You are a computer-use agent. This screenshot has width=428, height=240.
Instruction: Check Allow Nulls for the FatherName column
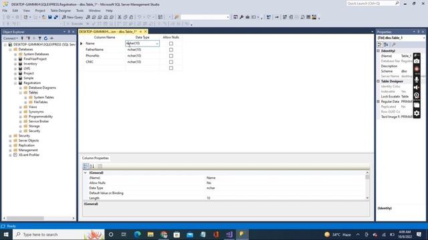[171, 50]
